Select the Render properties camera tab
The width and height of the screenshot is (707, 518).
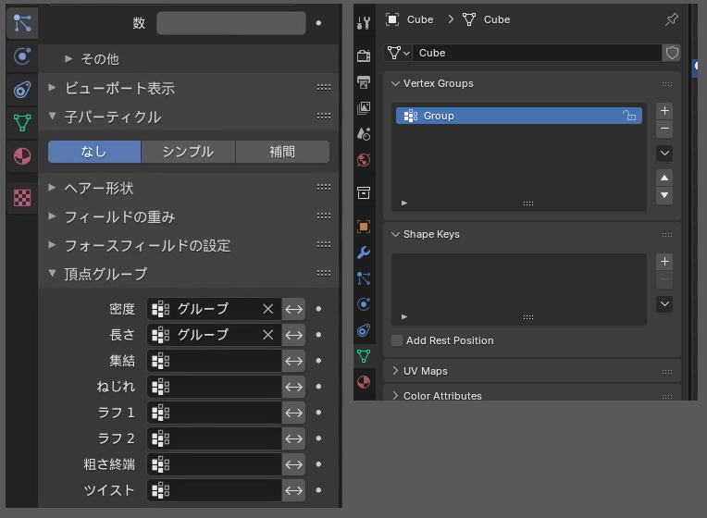click(x=364, y=55)
